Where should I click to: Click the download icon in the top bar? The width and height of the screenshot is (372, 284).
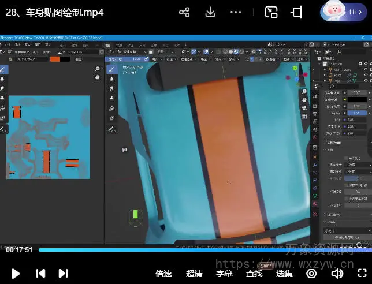tap(210, 12)
